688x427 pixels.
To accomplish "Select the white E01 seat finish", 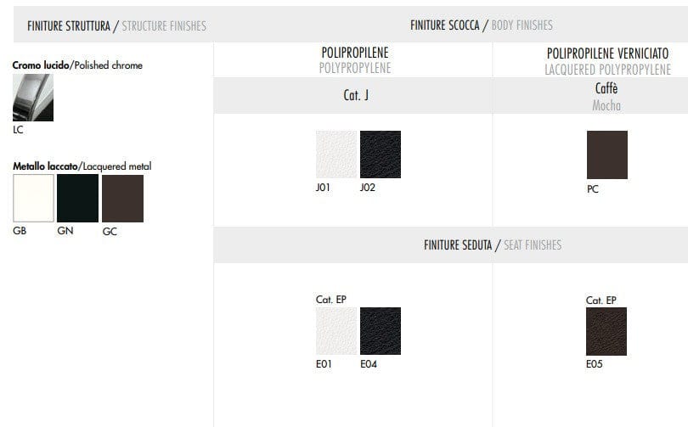I will click(336, 331).
